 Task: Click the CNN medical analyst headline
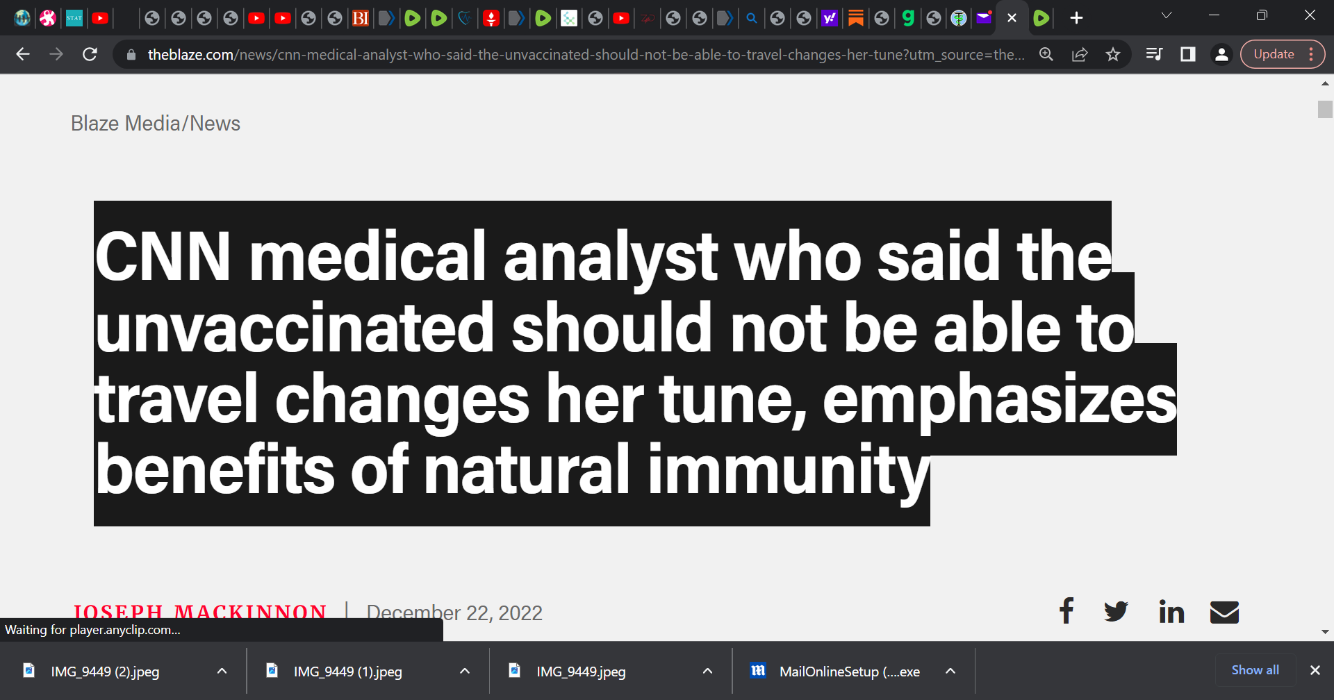(x=635, y=363)
